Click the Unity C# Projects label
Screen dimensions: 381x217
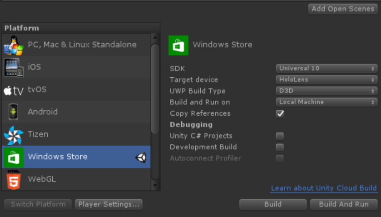pyautogui.click(x=201, y=136)
